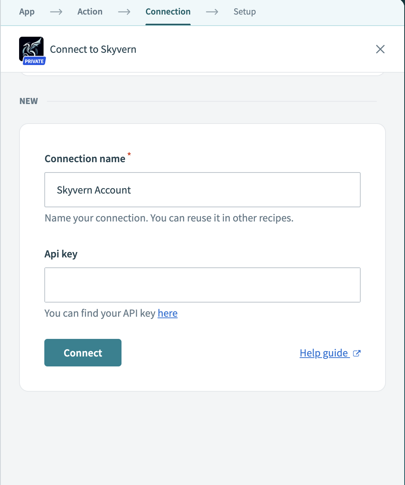
Task: Click the Connect to Skyvern header title
Action: tap(93, 49)
